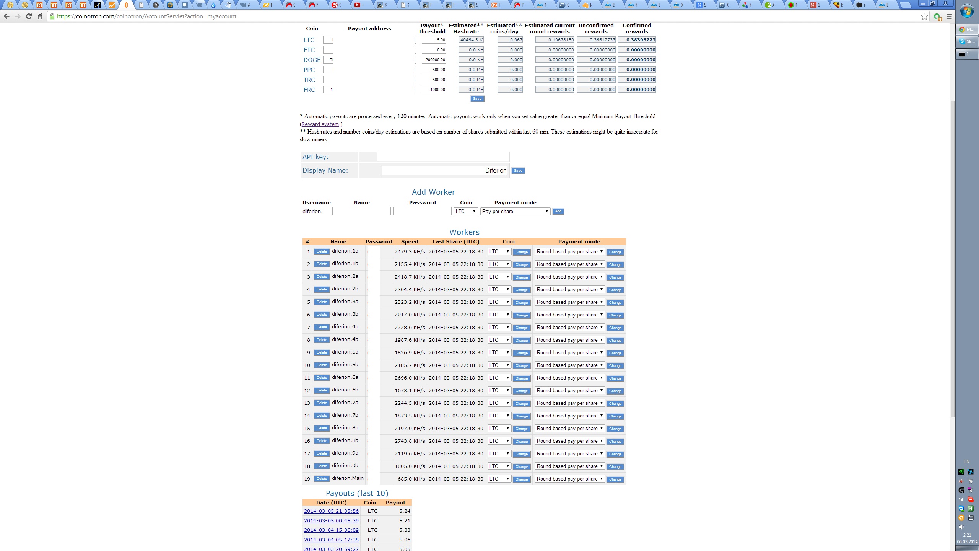The image size is (979, 551).
Task: Open the Coin dropdown in Add Worker
Action: [x=465, y=211]
